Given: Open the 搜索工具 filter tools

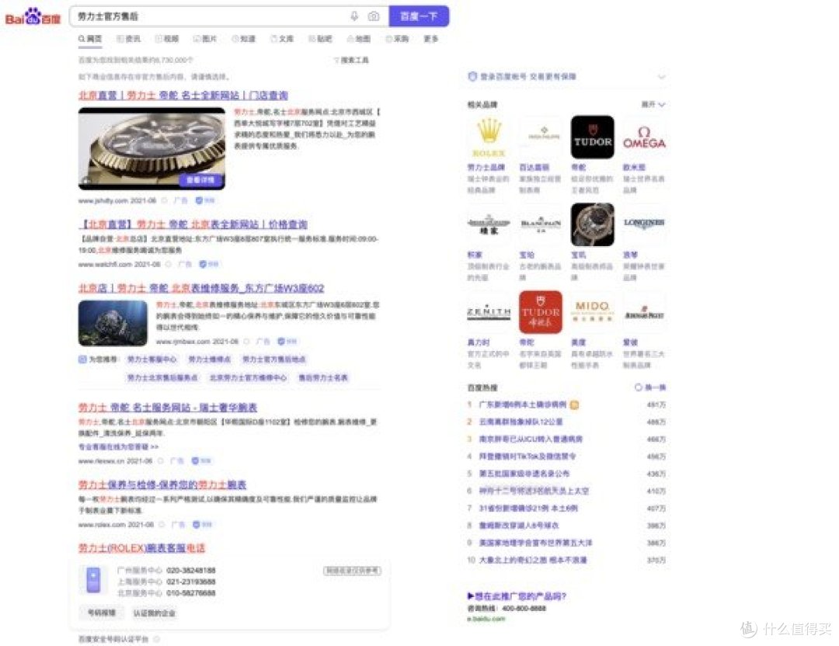Looking at the screenshot, I should pos(352,60).
